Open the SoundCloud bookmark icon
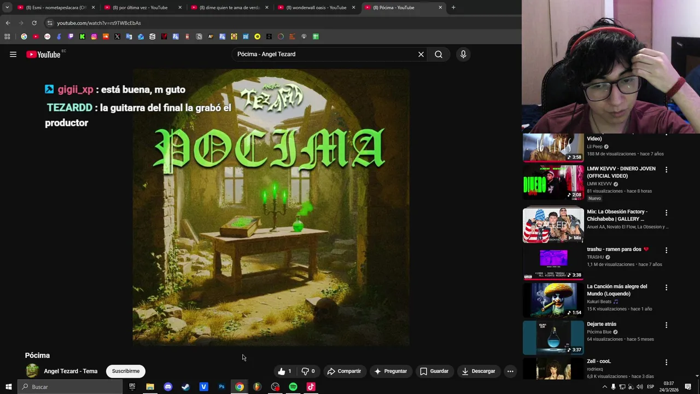Image resolution: width=700 pixels, height=394 pixels. pos(106,37)
